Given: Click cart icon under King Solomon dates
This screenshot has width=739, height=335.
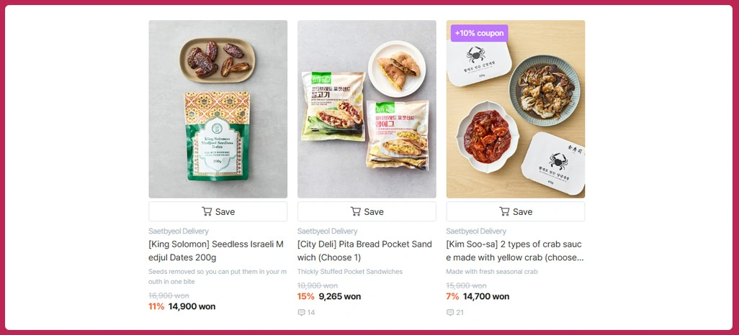Looking at the screenshot, I should [x=207, y=211].
